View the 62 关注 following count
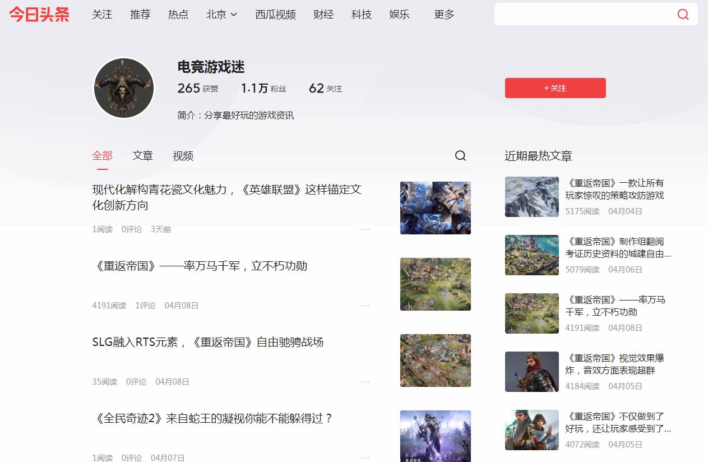This screenshot has width=708, height=462. pos(325,88)
